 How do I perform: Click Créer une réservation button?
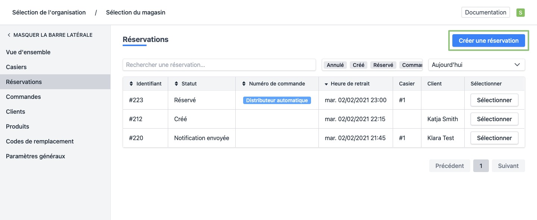[x=489, y=41]
